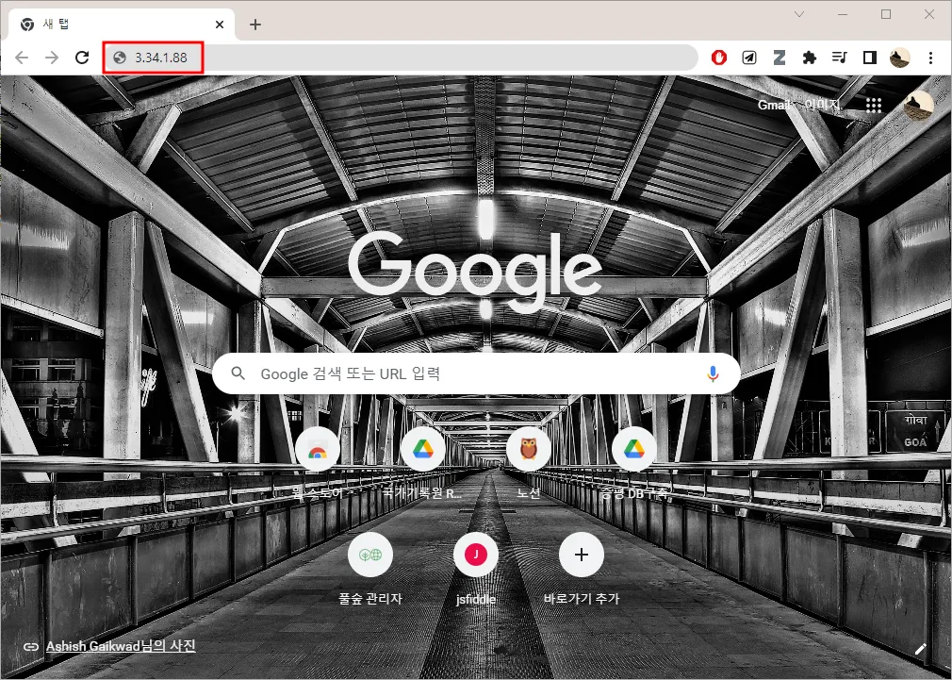
Task: Open the Z extension icon
Action: (779, 58)
